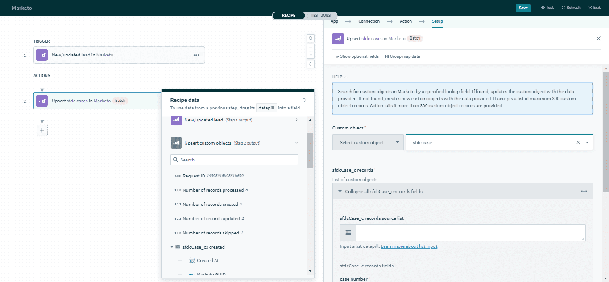This screenshot has height=282, width=609.
Task: Refresh the recipe with the Refresh icon
Action: pyautogui.click(x=571, y=7)
